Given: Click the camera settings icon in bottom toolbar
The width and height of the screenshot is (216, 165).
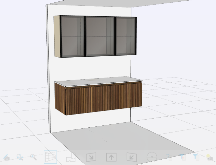Looking at the screenshot, I should (x=6, y=157).
